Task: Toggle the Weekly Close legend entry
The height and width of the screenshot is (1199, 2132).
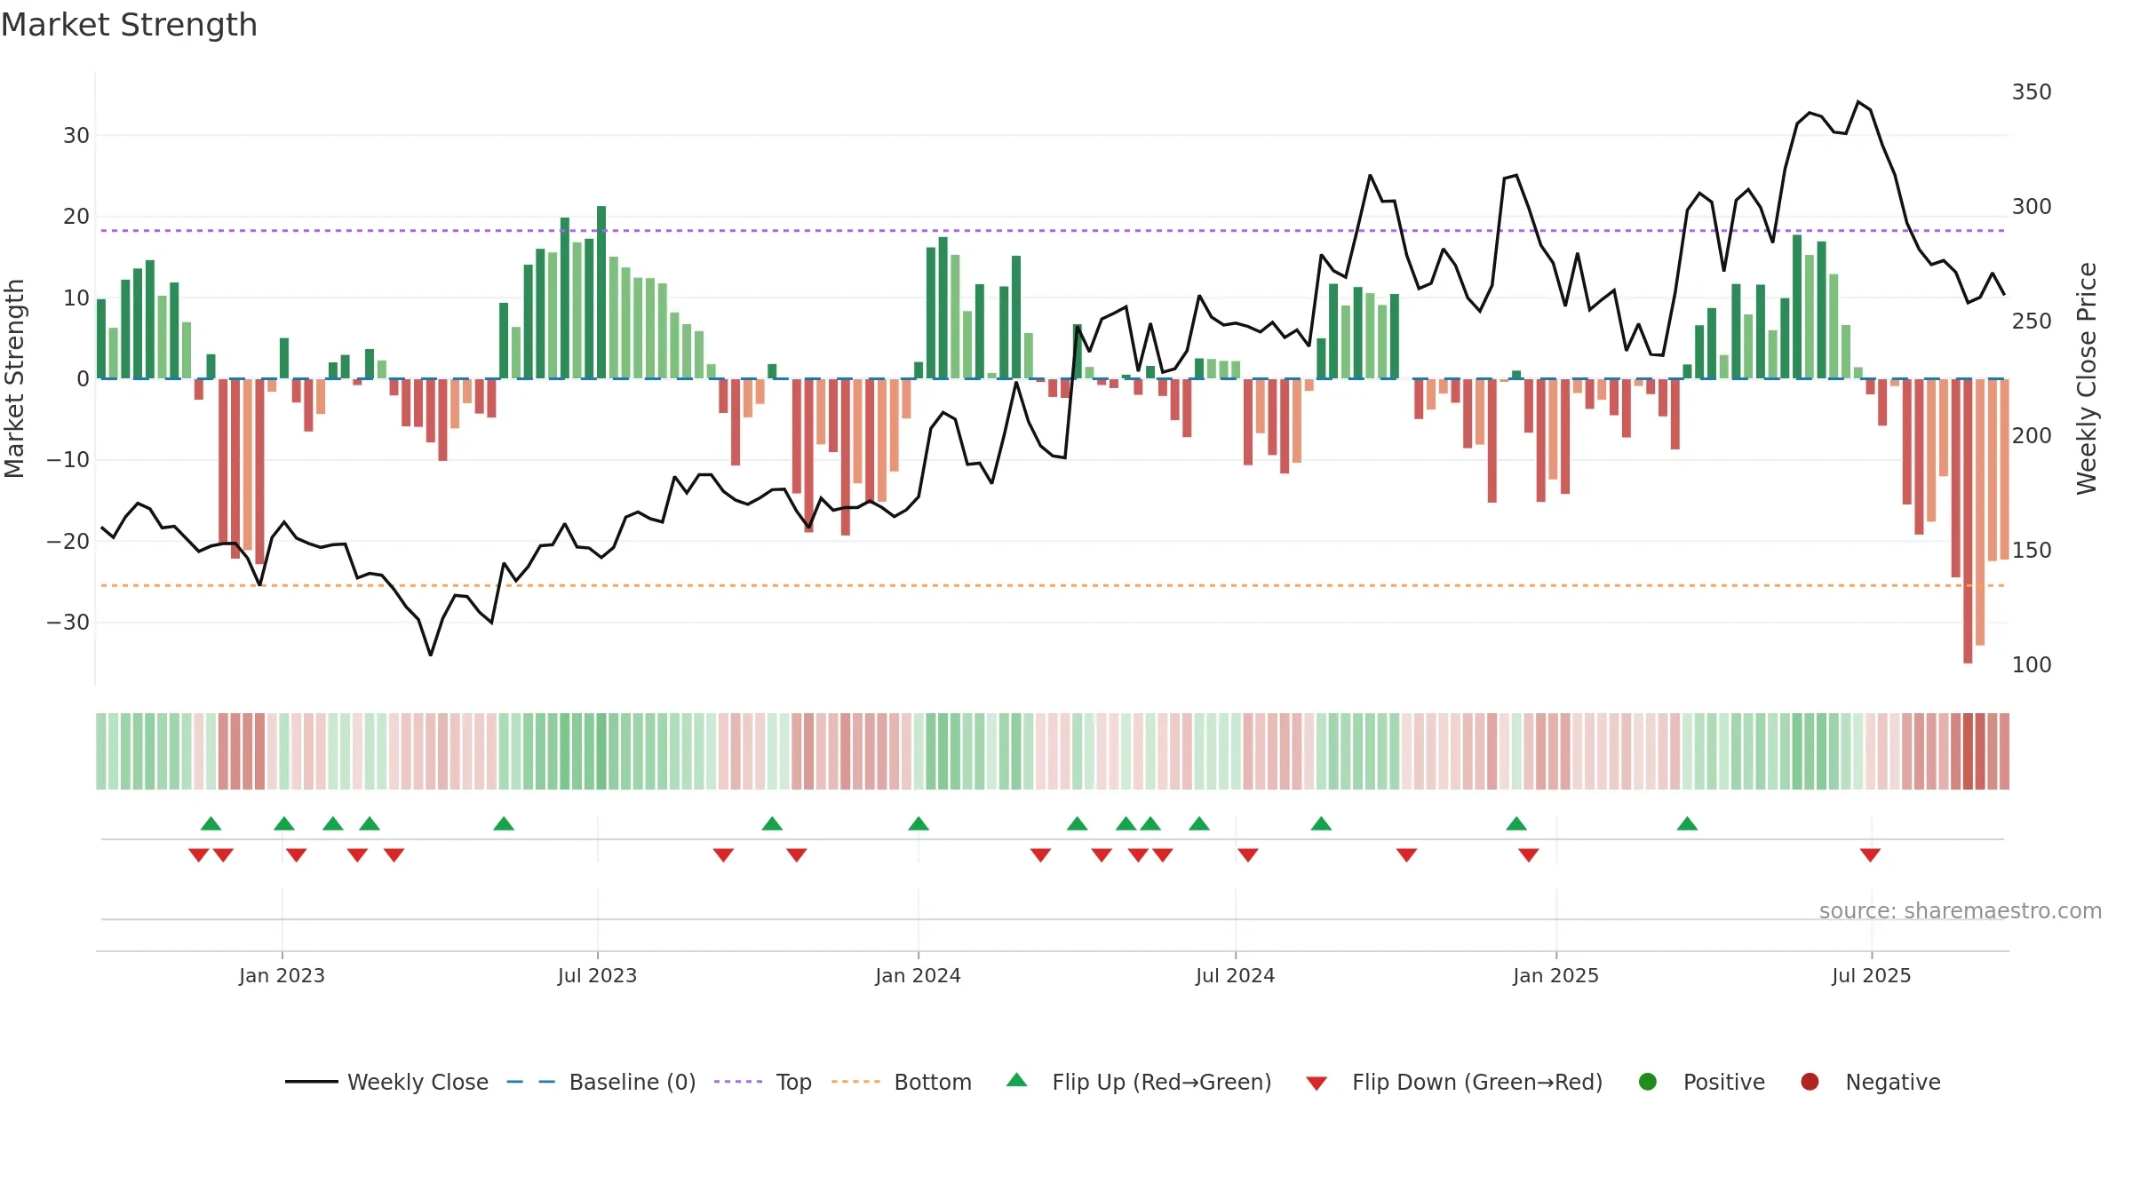Action: 386,1082
